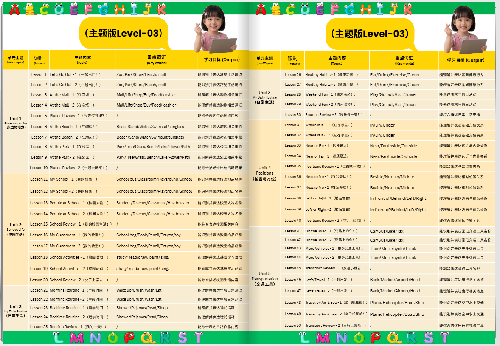Click the purple letter S character on right page bottom
This screenshot has height=346, width=500.
click(x=428, y=337)
